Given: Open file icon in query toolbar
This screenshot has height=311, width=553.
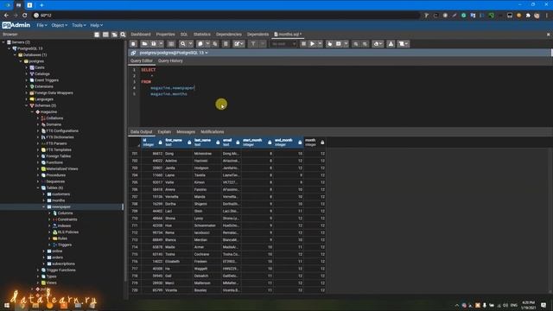Looking at the screenshot, I should coord(144,44).
